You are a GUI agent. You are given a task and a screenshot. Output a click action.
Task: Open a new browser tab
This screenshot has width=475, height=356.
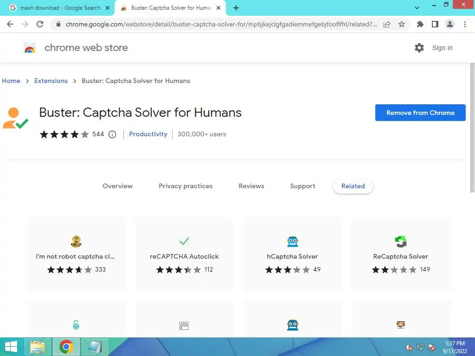[x=236, y=8]
